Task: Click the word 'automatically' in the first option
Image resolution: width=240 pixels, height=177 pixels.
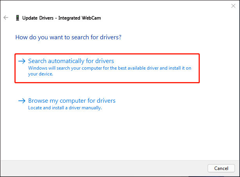Action: pyautogui.click(x=66, y=61)
